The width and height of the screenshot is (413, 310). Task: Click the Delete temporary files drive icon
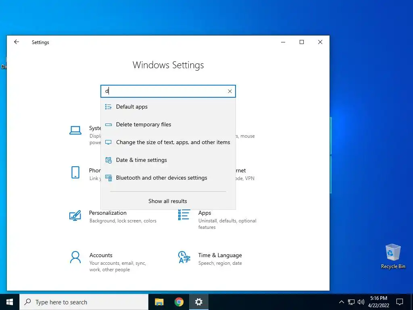[108, 125]
